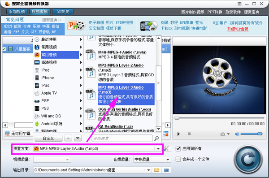Click the 常用音频 music note icon

37,55
